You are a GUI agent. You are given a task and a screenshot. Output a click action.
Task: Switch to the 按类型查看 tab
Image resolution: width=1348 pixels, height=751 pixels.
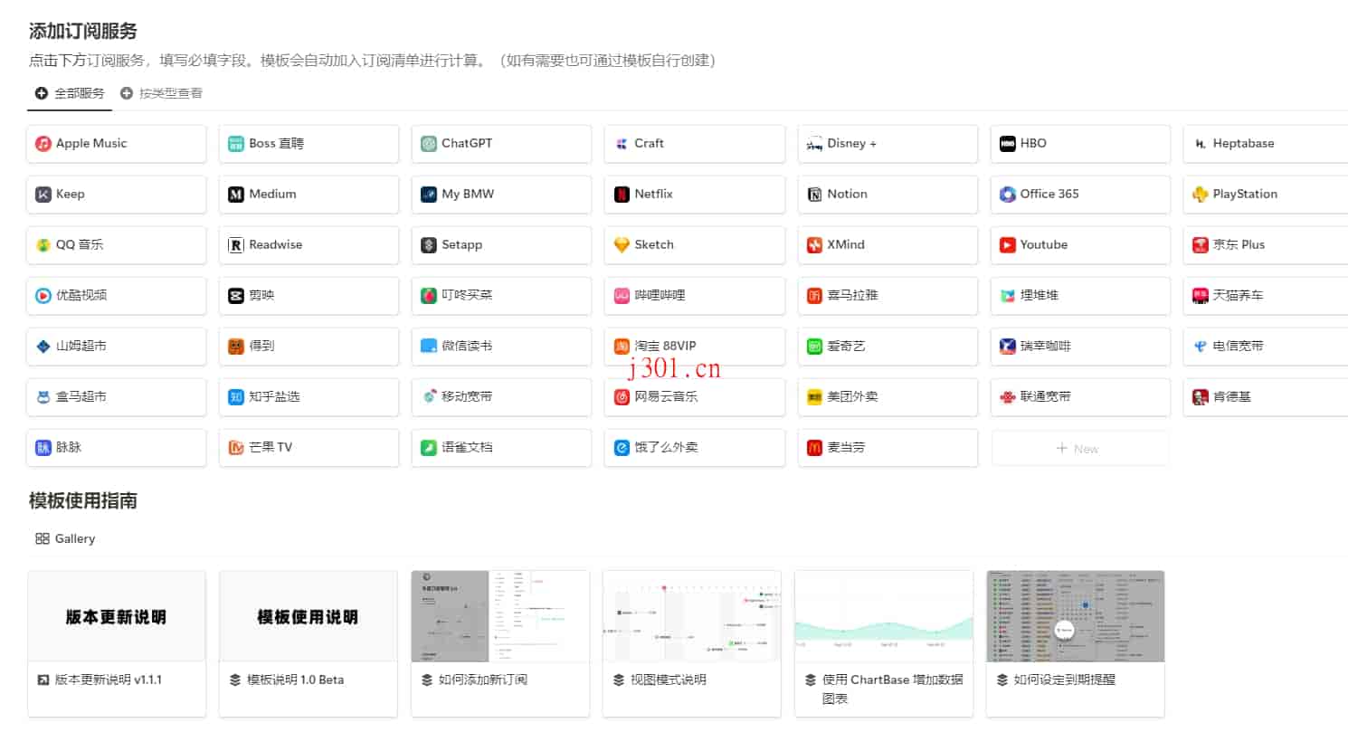[x=161, y=93]
